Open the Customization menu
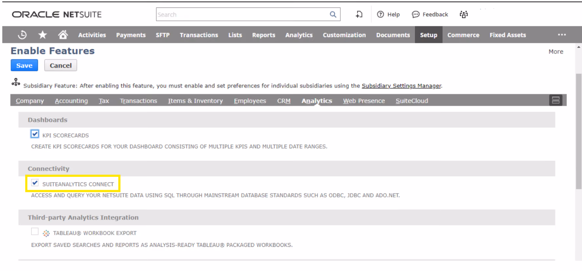 tap(344, 35)
